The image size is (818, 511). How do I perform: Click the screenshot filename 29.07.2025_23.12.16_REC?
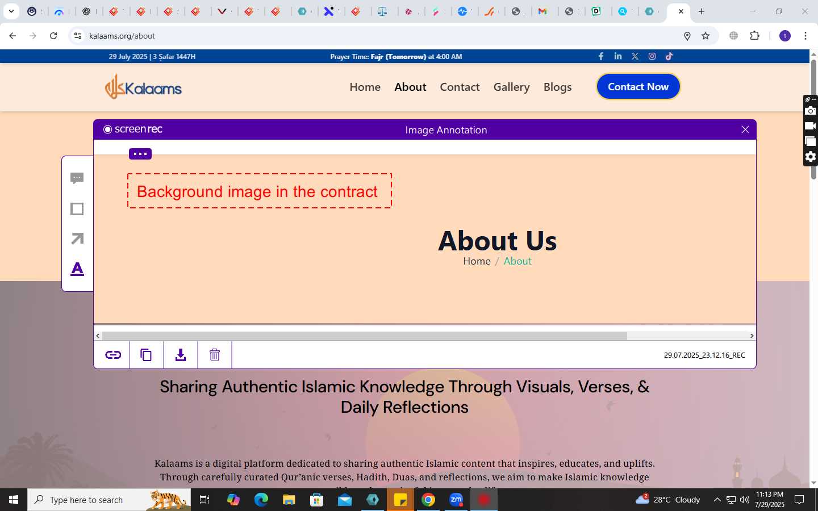click(704, 355)
